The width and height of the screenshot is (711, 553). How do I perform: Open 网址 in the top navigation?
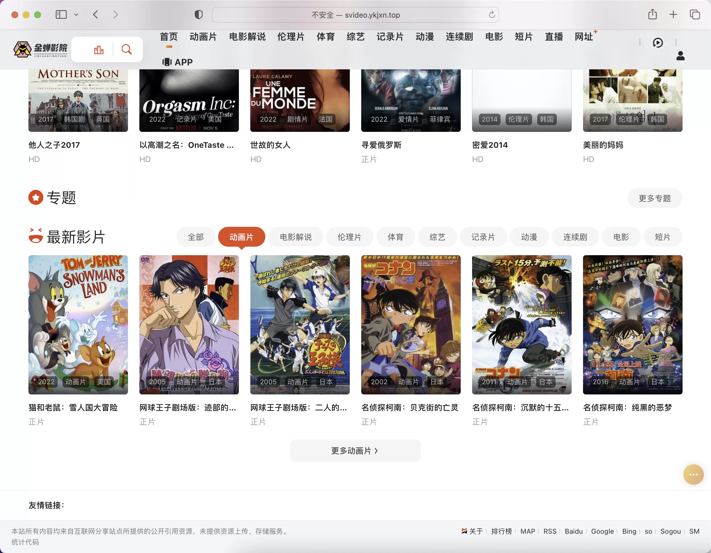[584, 37]
